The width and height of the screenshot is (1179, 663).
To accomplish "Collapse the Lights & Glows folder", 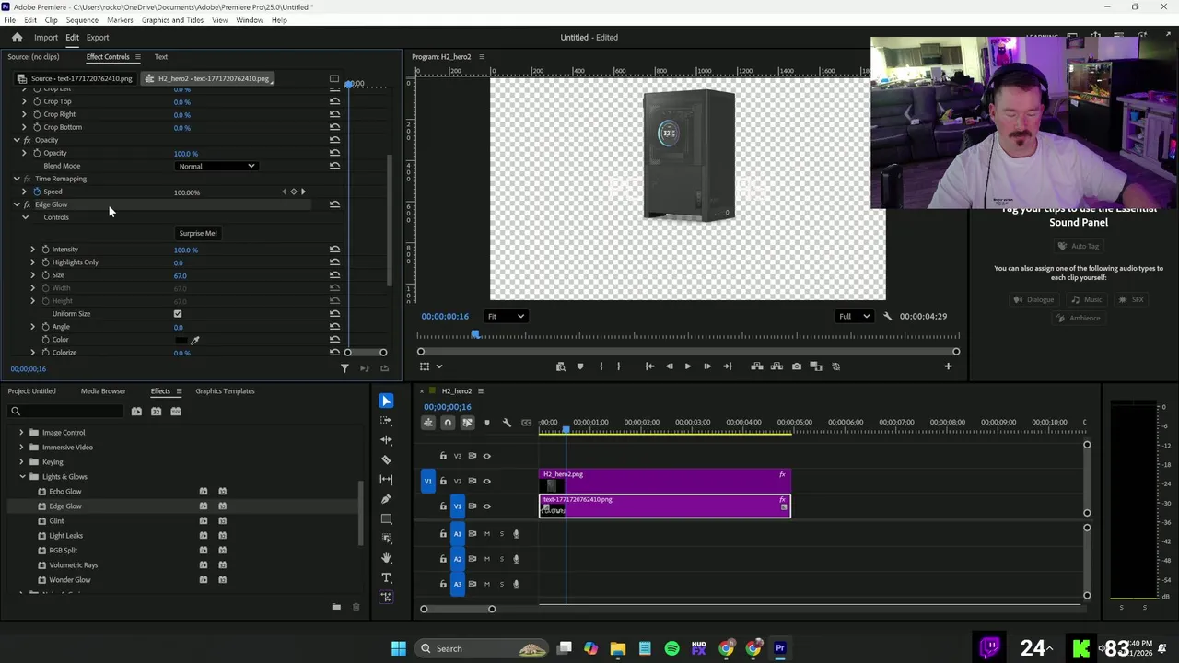I will pyautogui.click(x=22, y=477).
